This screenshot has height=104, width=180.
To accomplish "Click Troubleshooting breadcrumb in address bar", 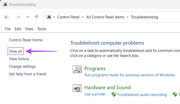I will pyautogui.click(x=145, y=17).
